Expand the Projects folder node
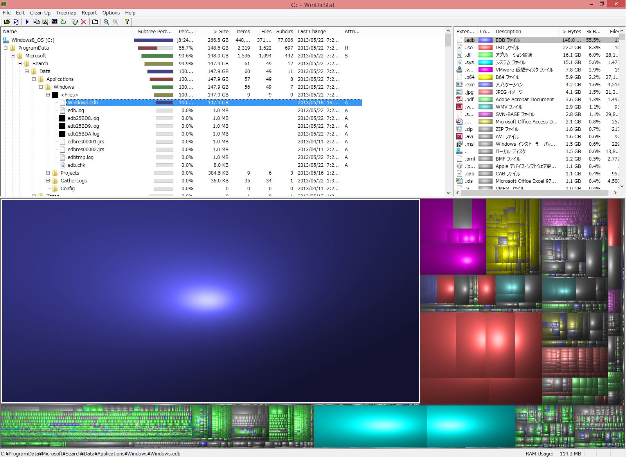 48,173
